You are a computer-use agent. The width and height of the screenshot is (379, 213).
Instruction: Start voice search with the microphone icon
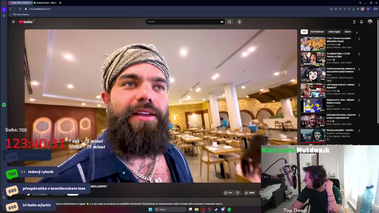point(240,22)
